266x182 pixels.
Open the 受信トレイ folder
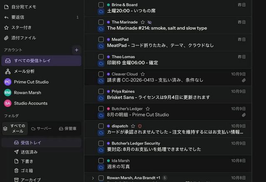[x=41, y=143]
